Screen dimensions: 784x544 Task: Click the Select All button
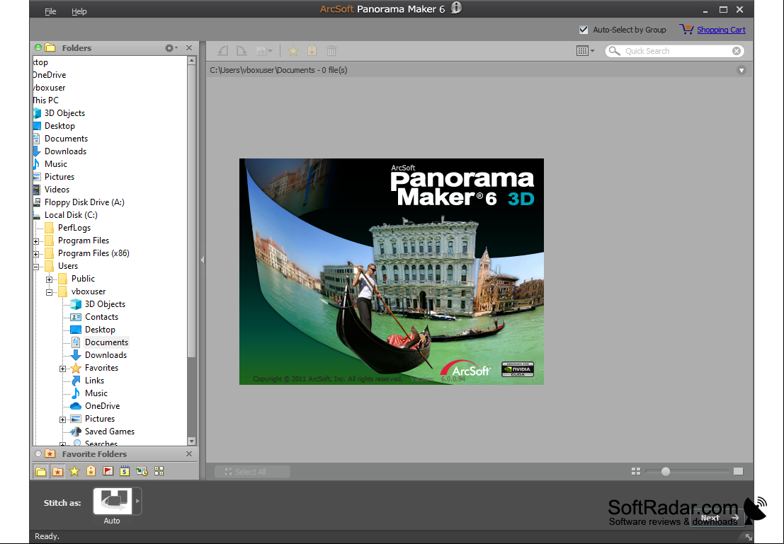click(253, 472)
